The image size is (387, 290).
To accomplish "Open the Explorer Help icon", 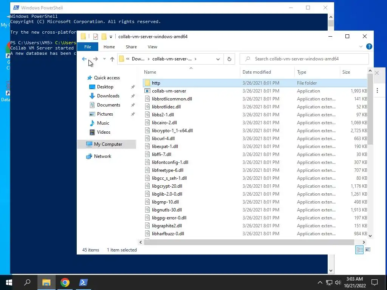I will (x=369, y=46).
